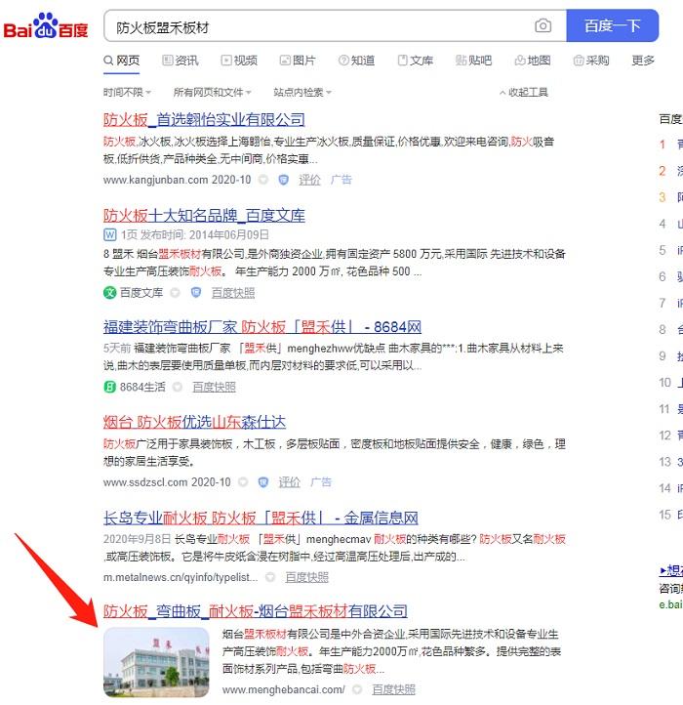
Task: Click 评价 link under kangjunban.com result
Action: pyautogui.click(x=309, y=180)
